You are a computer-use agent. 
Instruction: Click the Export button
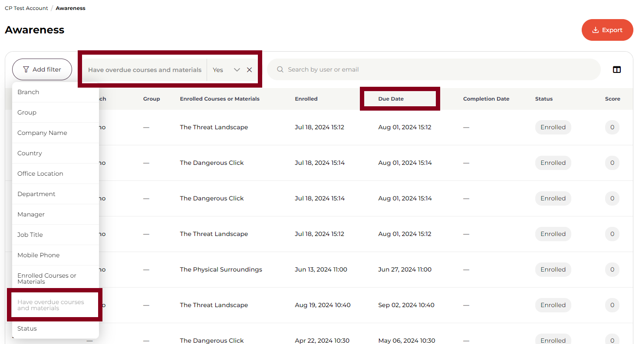(x=607, y=30)
